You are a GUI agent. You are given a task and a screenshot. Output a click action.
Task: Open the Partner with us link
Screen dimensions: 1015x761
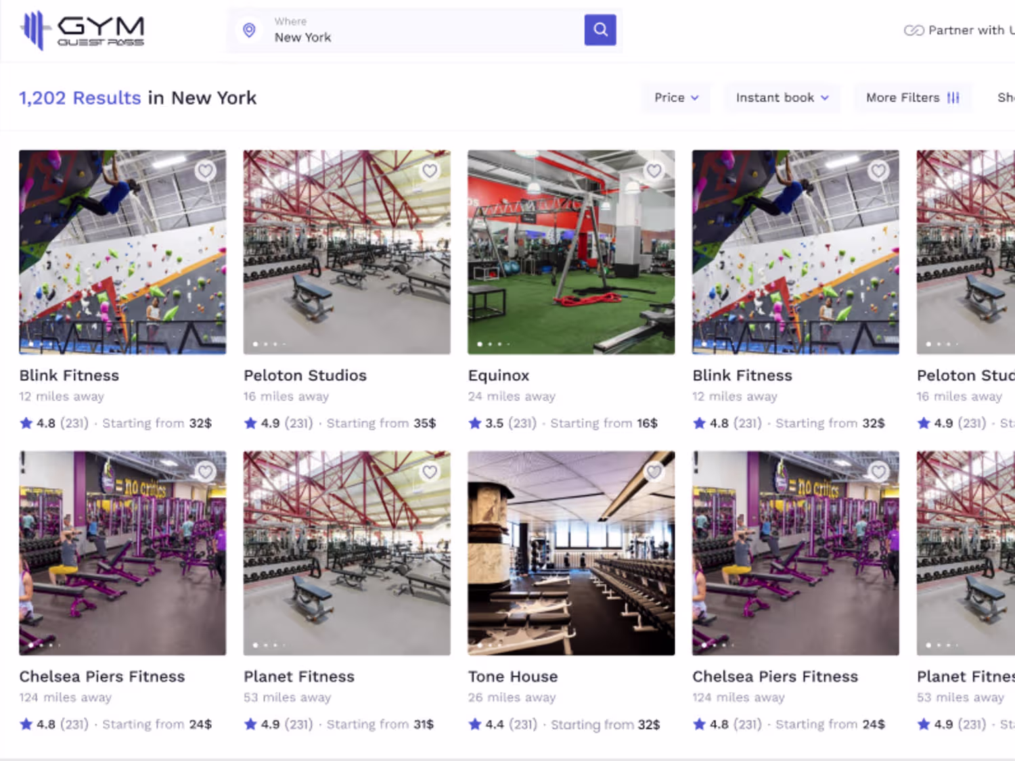tap(960, 30)
